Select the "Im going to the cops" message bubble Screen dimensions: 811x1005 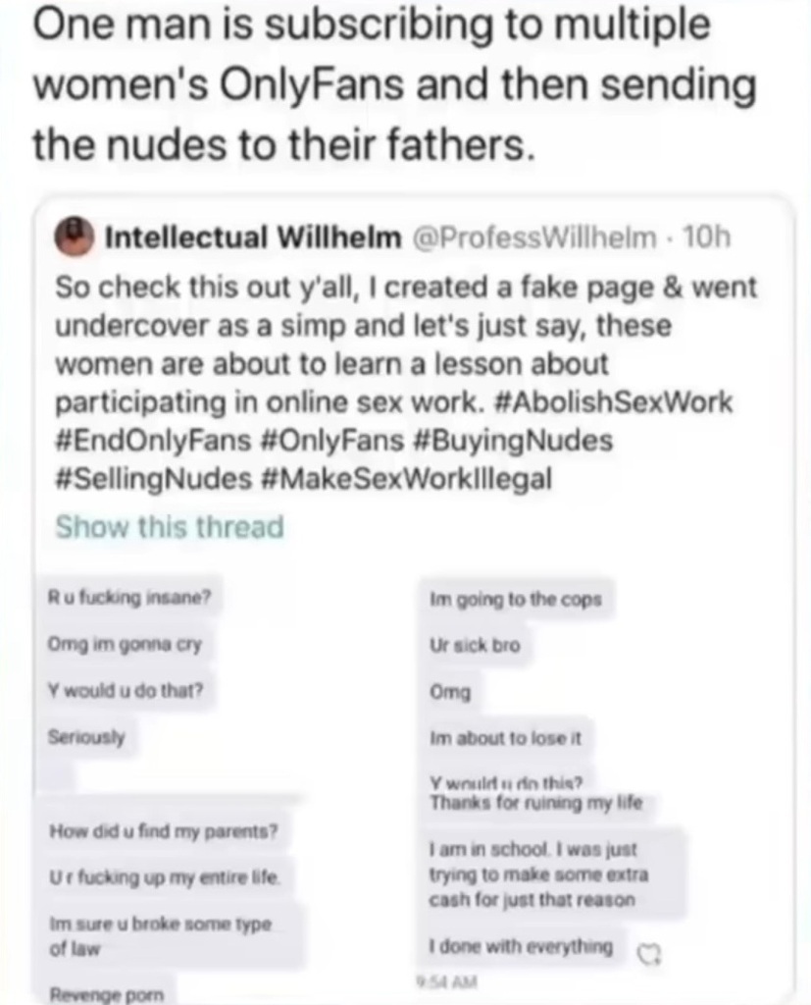click(517, 600)
